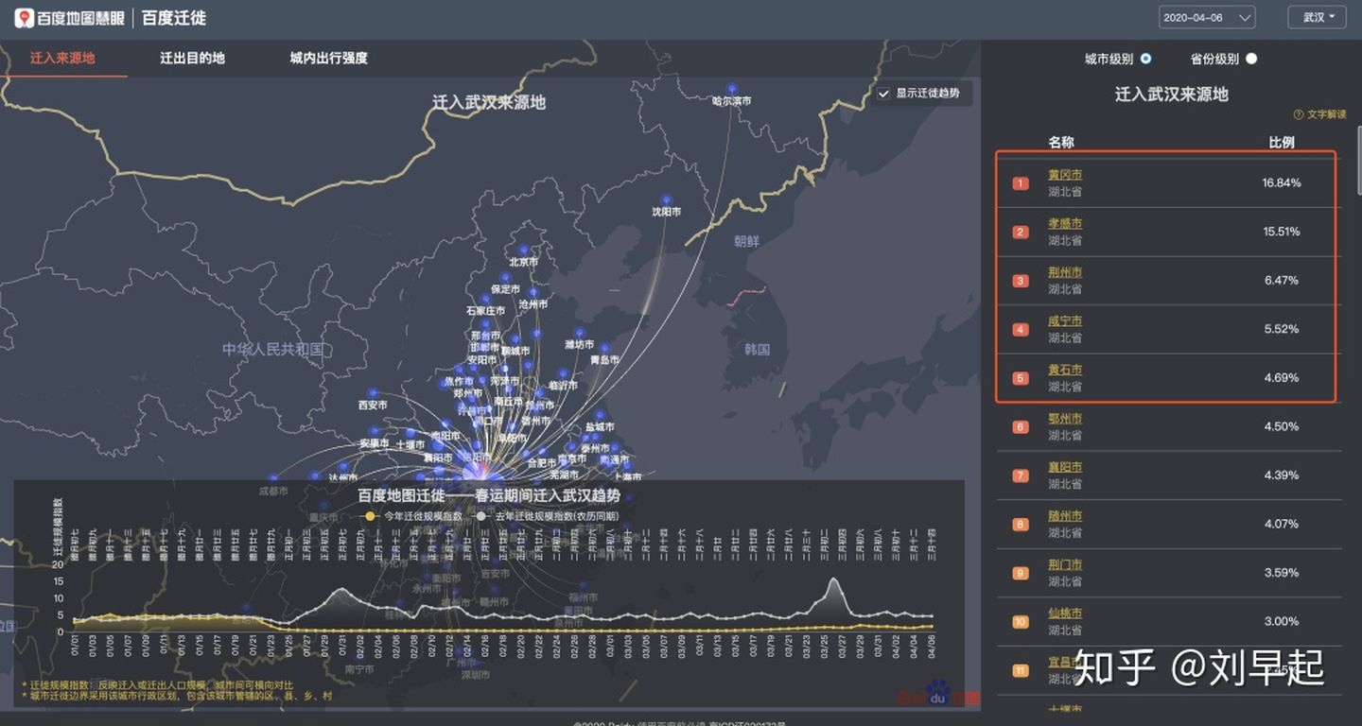Click the rank 2 badge beside 孝感市
Viewport: 1362px width, 726px height.
pos(1021,232)
